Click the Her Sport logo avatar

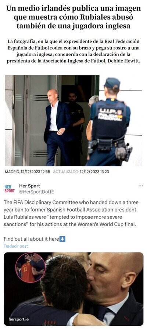10,189
